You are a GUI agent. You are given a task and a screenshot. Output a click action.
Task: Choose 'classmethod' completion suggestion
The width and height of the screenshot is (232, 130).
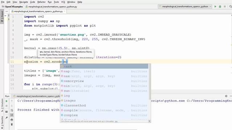click(x=104, y=105)
